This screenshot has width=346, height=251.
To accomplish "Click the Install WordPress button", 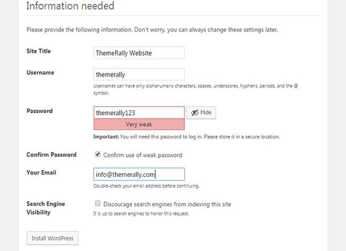I will 52,238.
